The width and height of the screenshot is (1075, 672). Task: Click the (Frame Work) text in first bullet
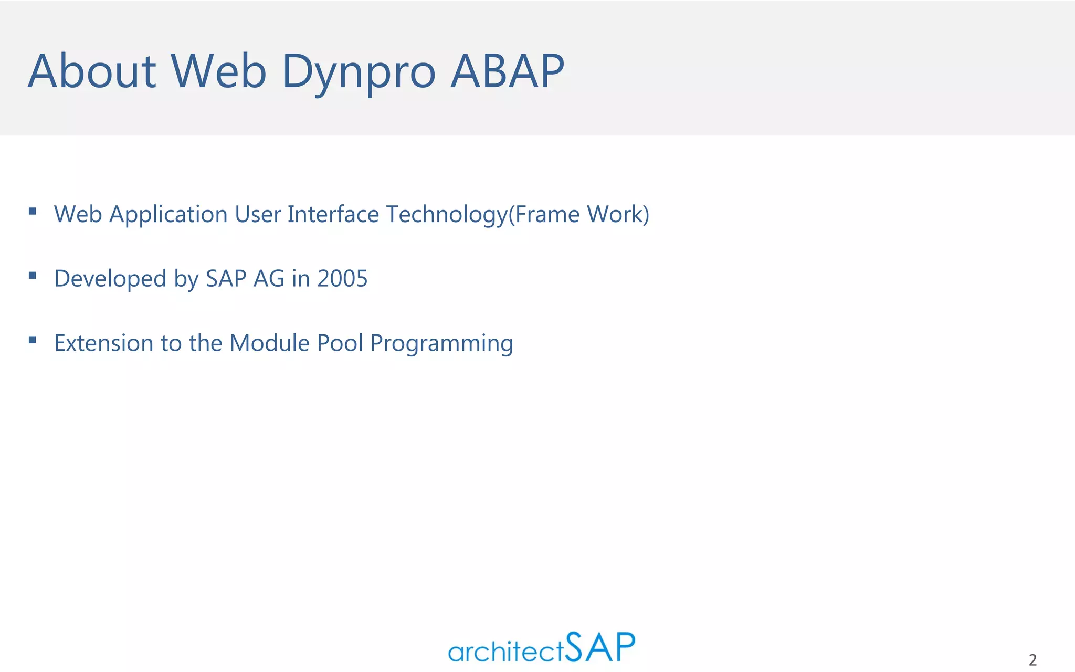579,214
